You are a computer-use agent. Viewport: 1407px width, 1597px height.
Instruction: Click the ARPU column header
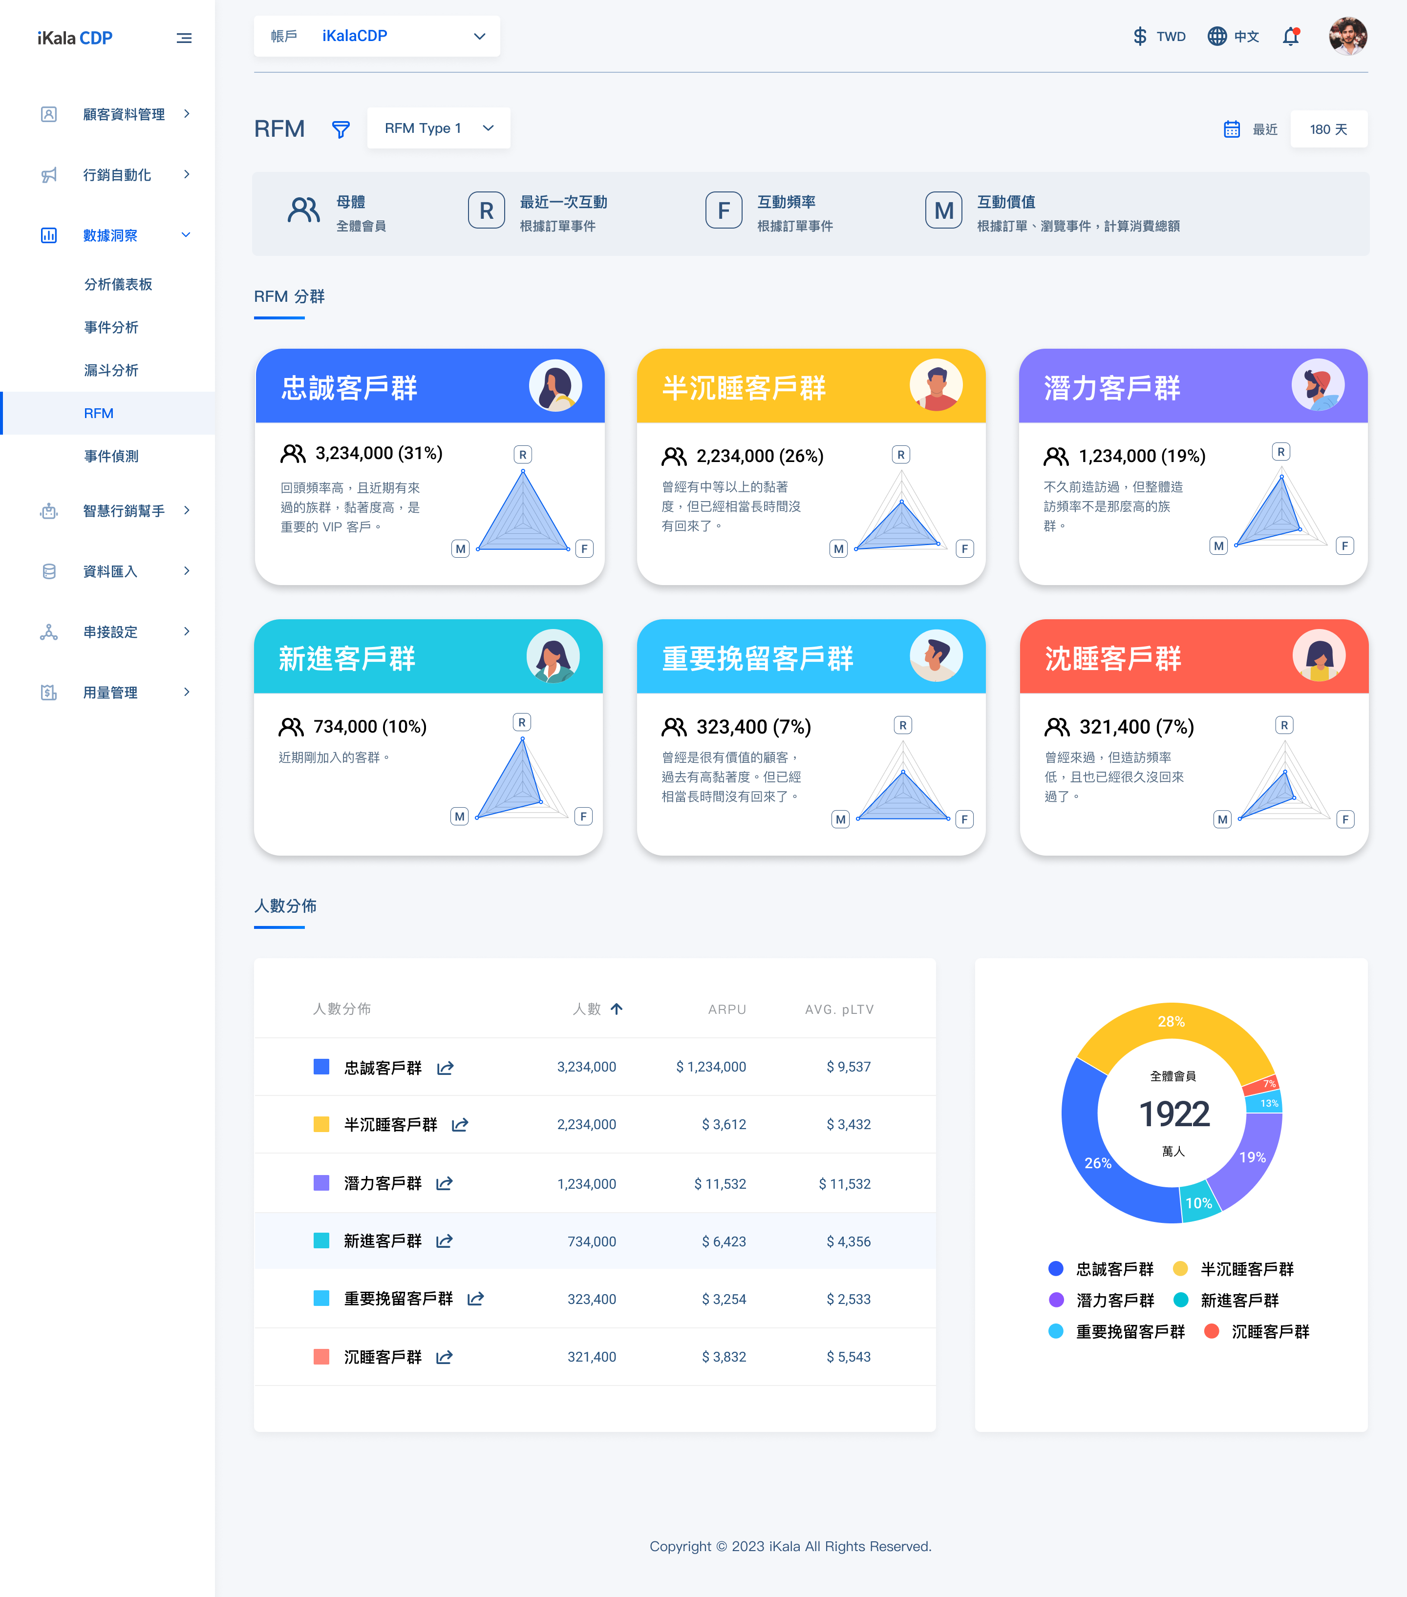click(727, 1009)
